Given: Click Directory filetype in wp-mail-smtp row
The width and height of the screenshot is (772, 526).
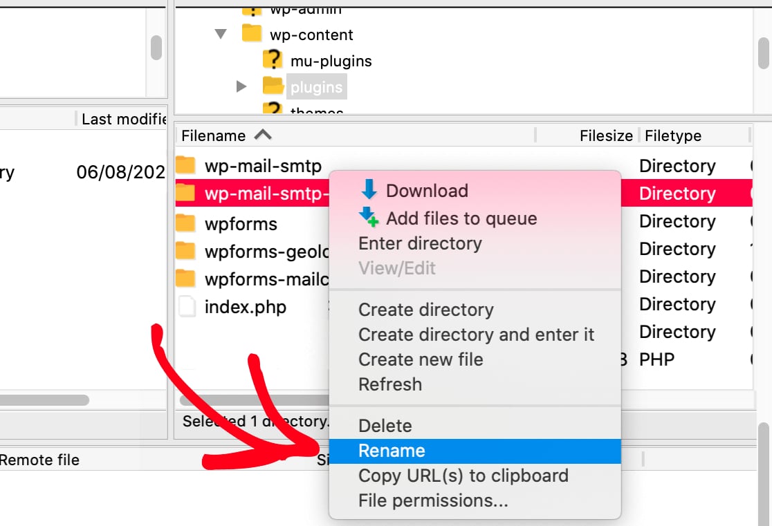Looking at the screenshot, I should pyautogui.click(x=677, y=166).
